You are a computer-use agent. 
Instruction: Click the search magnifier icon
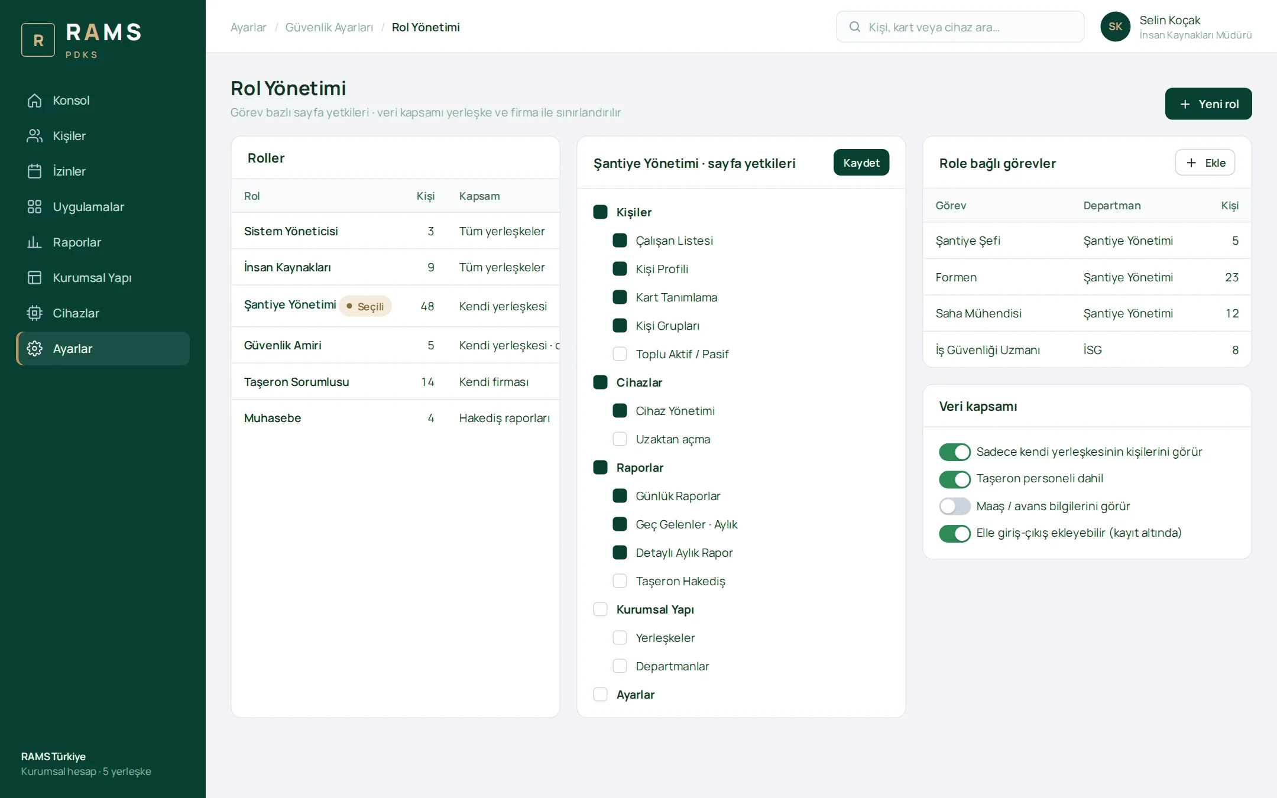pyautogui.click(x=855, y=27)
